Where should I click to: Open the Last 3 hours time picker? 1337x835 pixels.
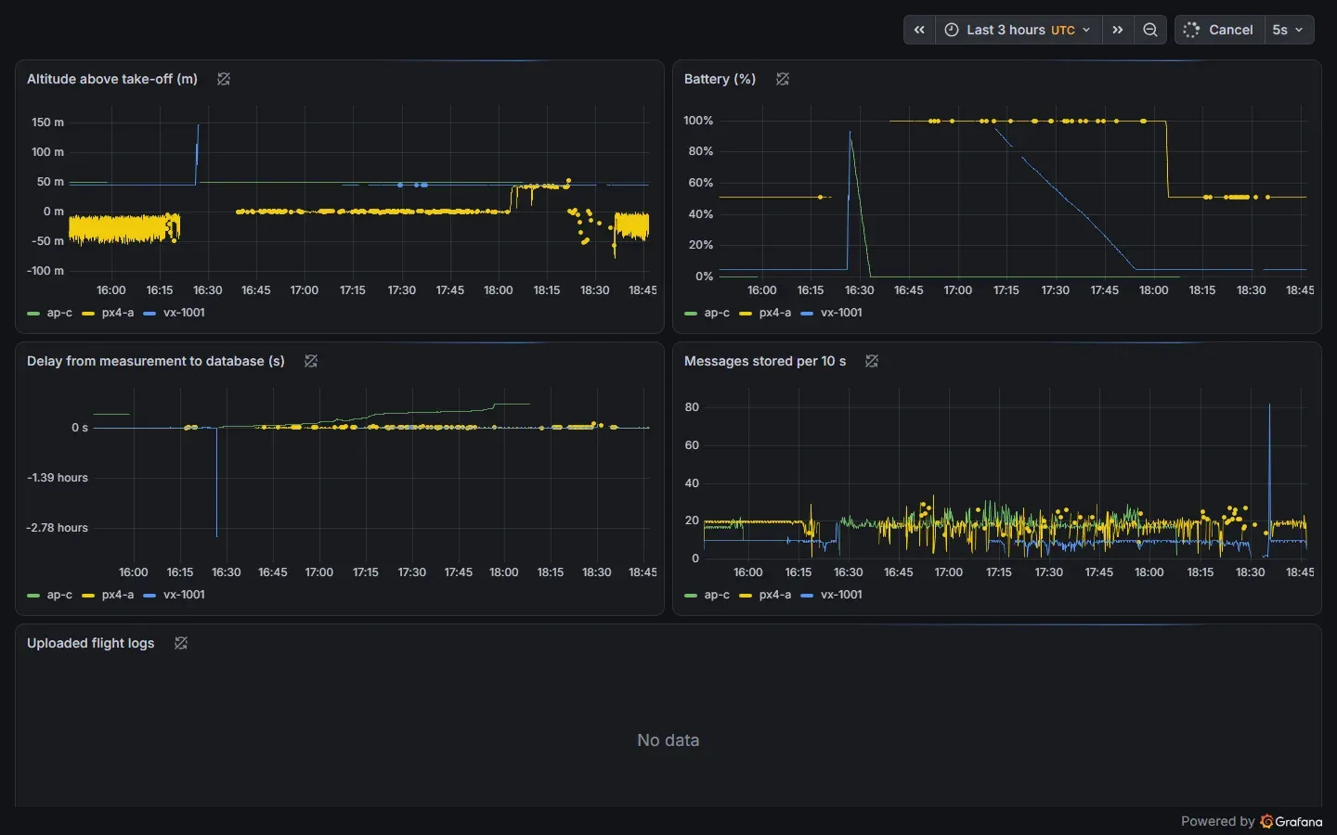[x=1019, y=30]
